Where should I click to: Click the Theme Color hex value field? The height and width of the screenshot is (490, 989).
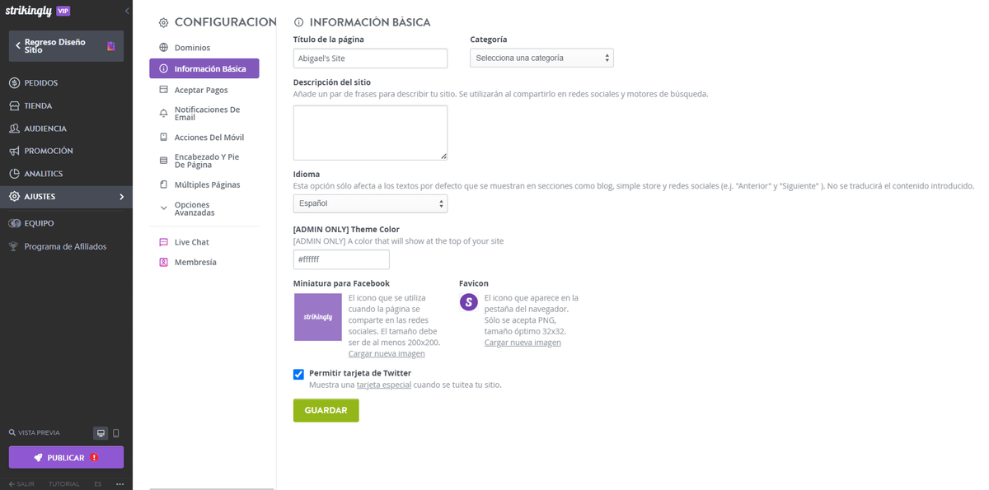coord(340,259)
